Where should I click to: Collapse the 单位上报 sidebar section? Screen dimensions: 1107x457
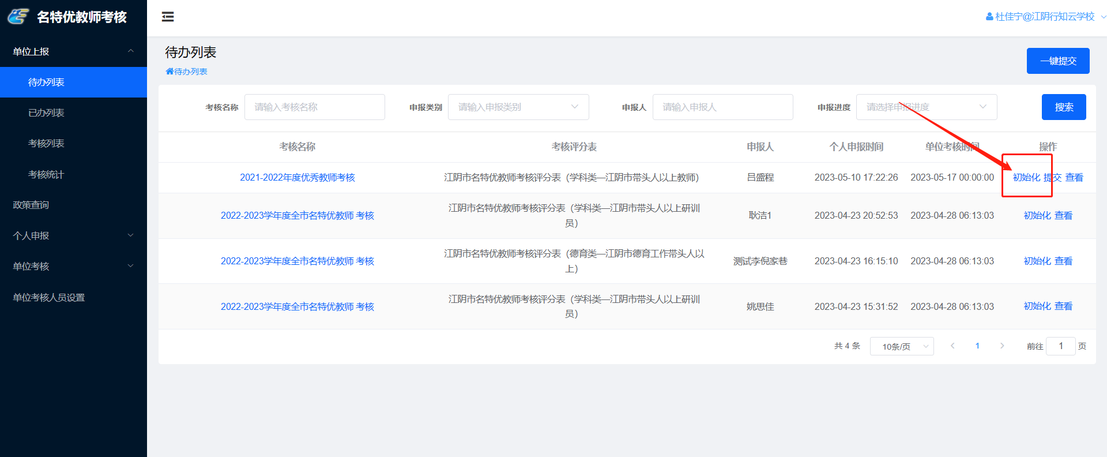[130, 51]
